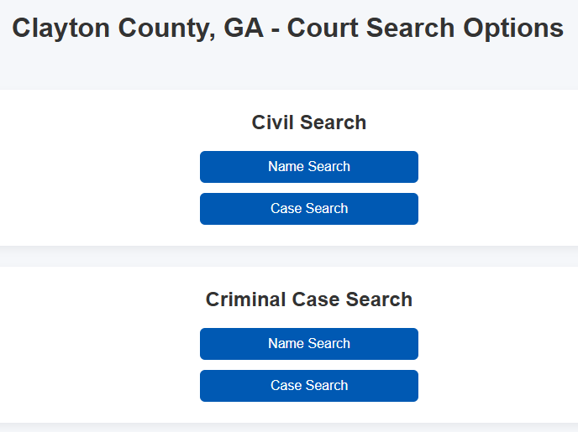Click Name Search under Civil Search

click(x=309, y=167)
